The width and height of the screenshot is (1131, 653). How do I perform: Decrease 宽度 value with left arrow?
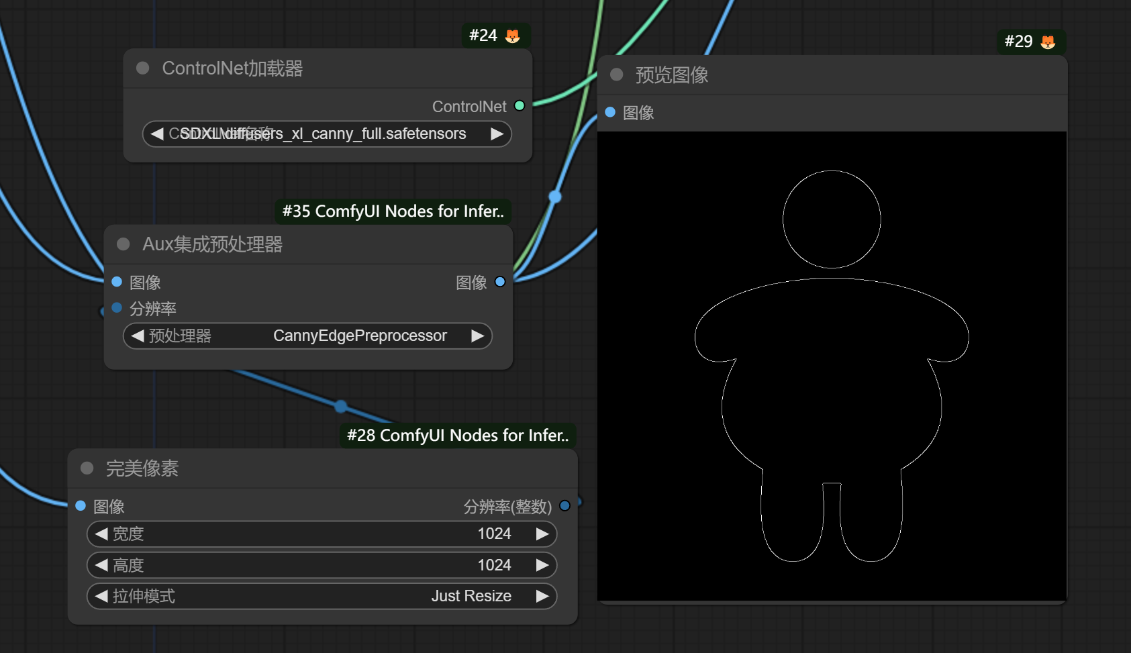click(101, 534)
